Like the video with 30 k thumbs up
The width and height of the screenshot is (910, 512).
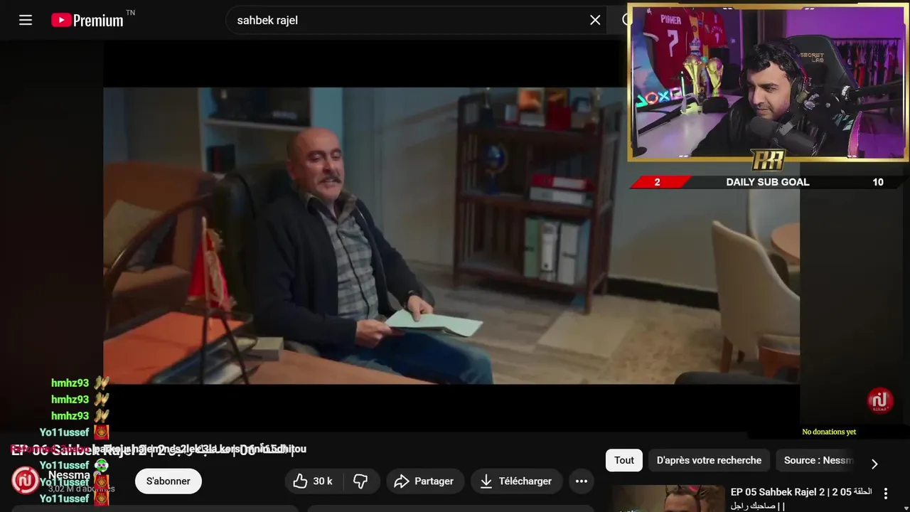pyautogui.click(x=313, y=481)
